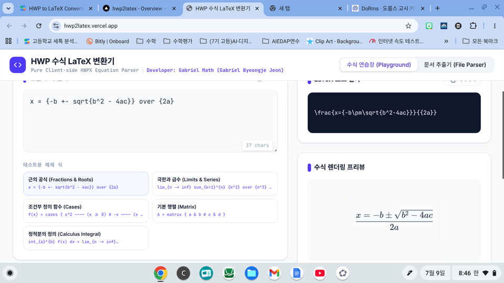
Task: Switch to the 새 탭 browser tab
Action: 304,8
